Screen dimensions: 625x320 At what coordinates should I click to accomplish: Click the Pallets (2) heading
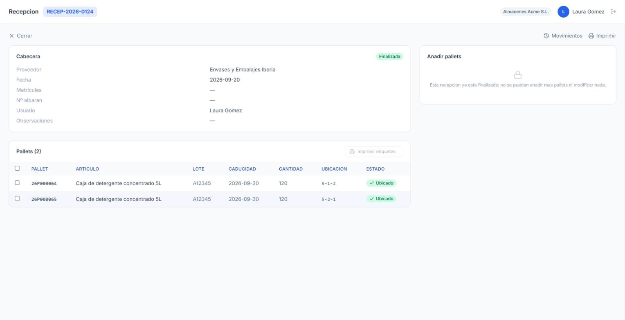(29, 151)
